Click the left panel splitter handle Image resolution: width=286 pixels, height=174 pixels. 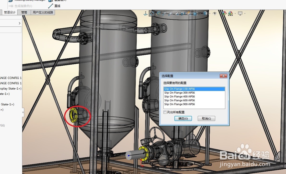(x=23, y=112)
